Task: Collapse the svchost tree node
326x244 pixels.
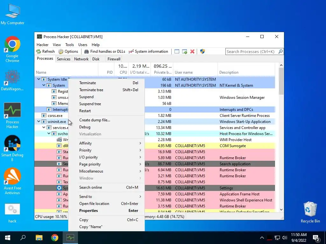Action: pyautogui.click(x=49, y=134)
